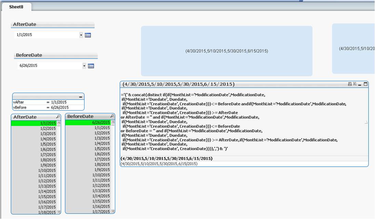Click the BeforeDate calendar object caption

coord(56,55)
